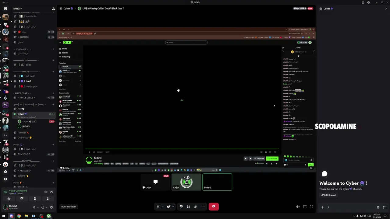The height and width of the screenshot is (219, 390).
Task: Toggle microphone mute in call control bar
Action: pos(158,207)
